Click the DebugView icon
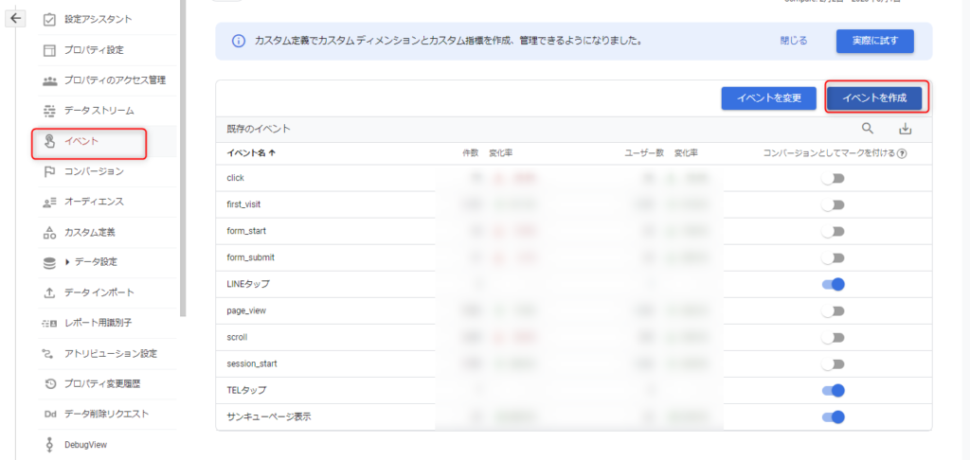This screenshot has height=460, width=970. coord(49,445)
